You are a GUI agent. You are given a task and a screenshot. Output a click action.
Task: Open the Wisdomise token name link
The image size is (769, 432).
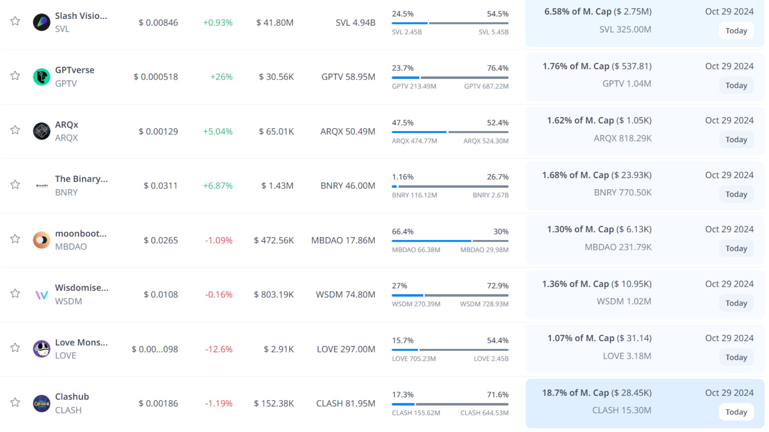(x=82, y=288)
